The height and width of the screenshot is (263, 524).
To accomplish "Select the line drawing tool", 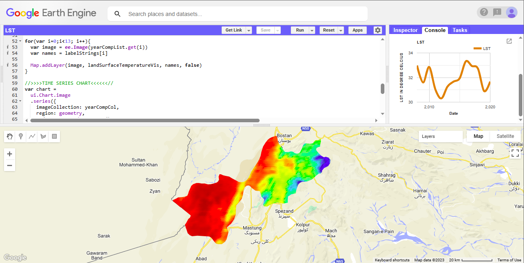I will 32,136.
